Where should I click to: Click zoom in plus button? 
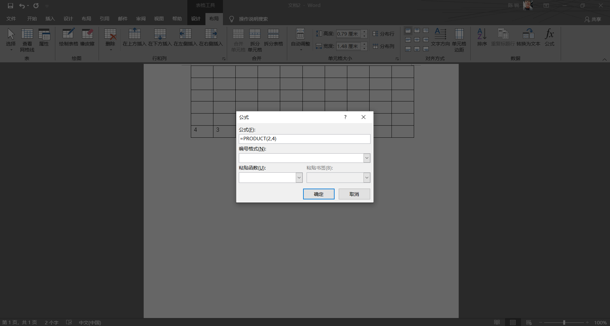587,323
